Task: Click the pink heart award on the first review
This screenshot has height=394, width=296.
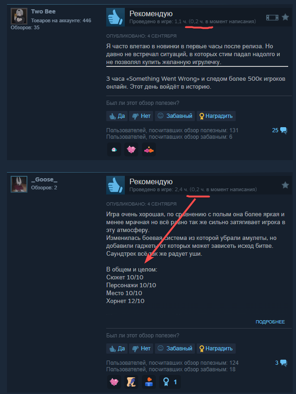Action: [131, 149]
